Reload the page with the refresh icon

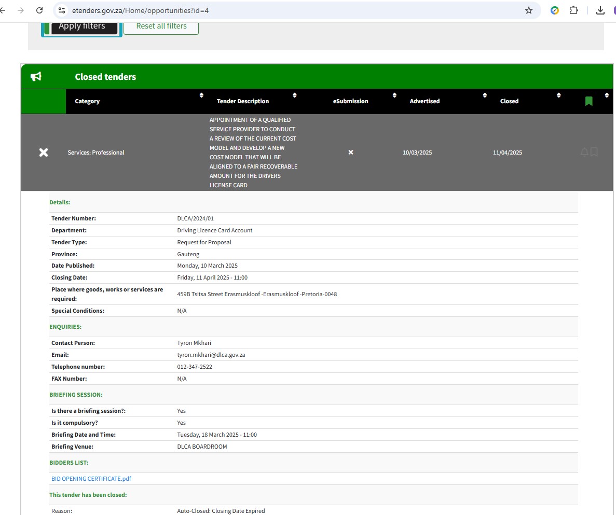click(39, 10)
